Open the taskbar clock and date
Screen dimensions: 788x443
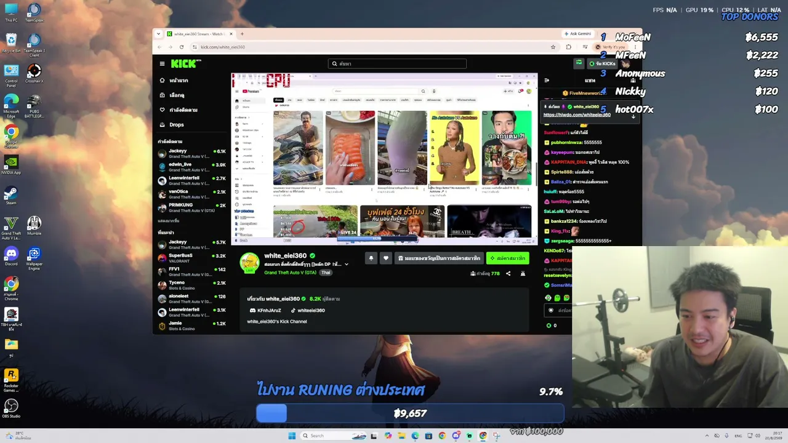coord(773,436)
